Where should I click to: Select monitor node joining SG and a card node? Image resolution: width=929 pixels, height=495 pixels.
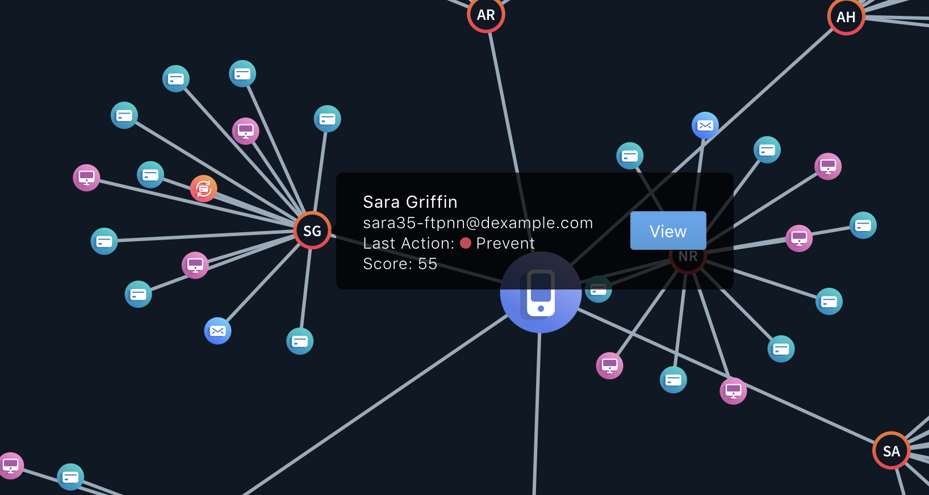(195, 265)
